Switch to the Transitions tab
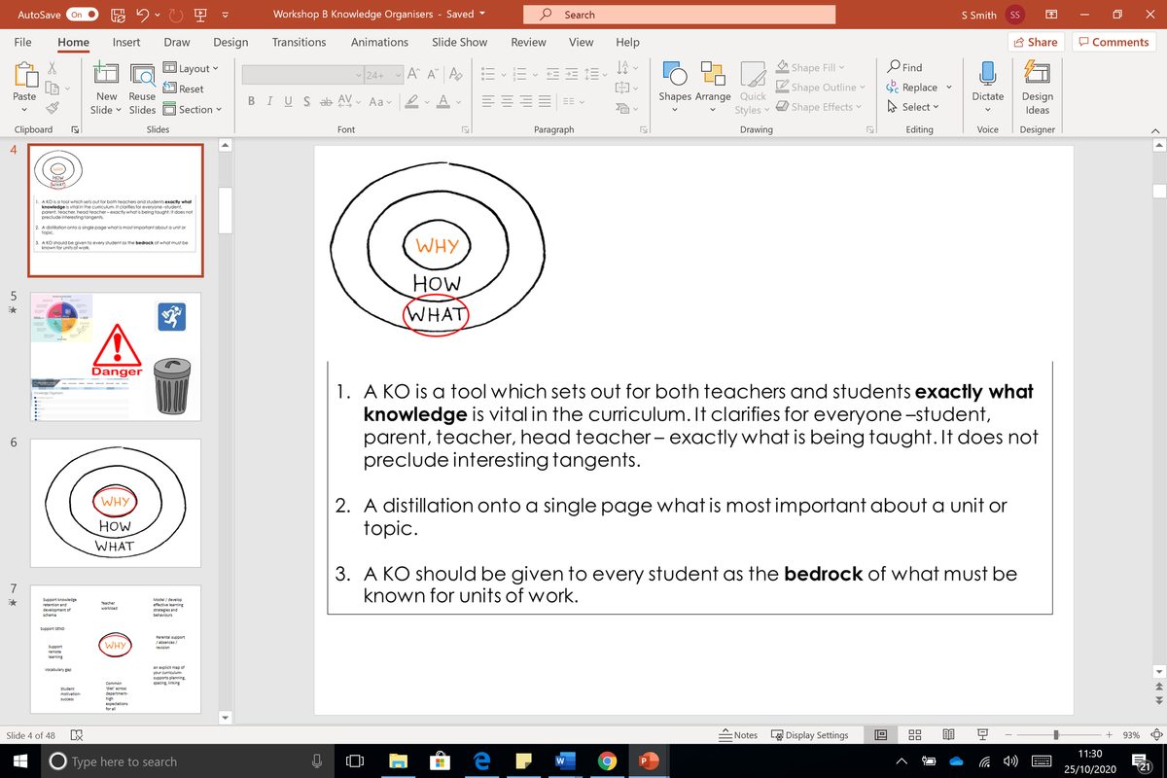The image size is (1167, 778). [299, 42]
